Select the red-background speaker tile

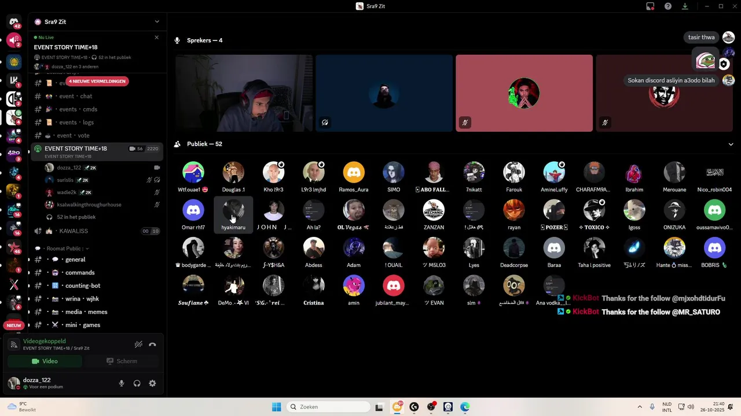524,93
